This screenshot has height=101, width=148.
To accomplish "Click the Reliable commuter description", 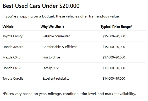I will click(x=56, y=36).
